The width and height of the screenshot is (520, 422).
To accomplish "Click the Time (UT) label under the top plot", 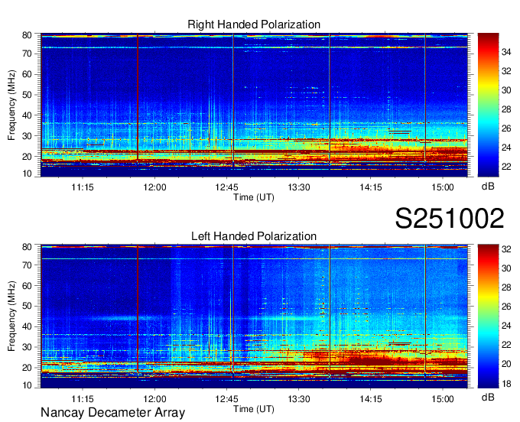I will tap(254, 197).
